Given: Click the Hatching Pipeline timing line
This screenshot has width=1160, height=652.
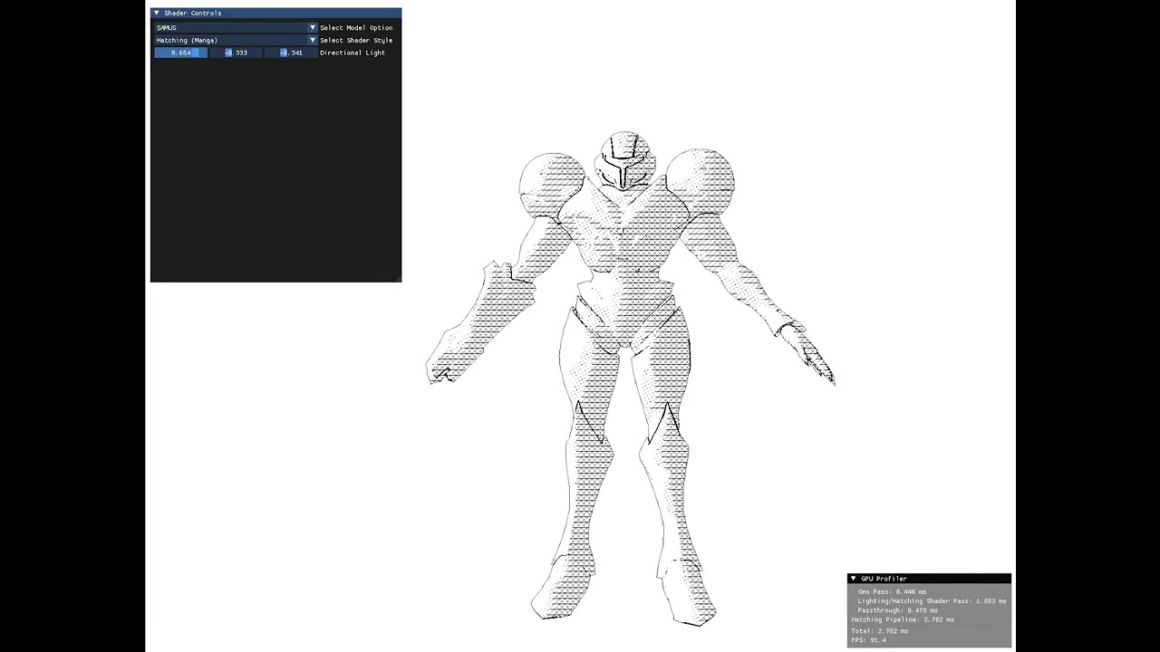Looking at the screenshot, I should (903, 619).
